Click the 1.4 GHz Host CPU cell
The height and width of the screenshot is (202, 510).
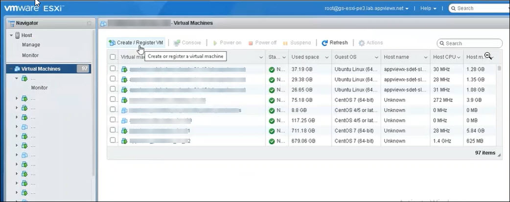click(x=441, y=141)
